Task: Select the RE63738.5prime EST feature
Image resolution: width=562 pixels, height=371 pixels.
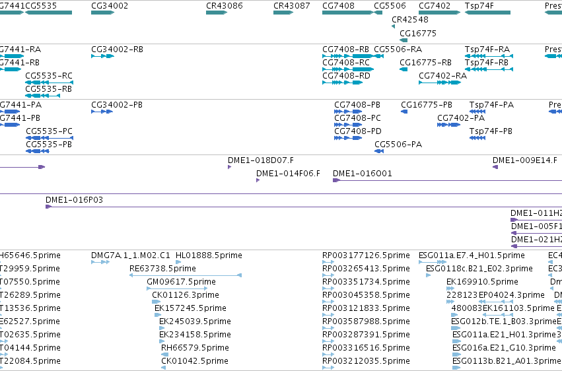Action: (186, 275)
